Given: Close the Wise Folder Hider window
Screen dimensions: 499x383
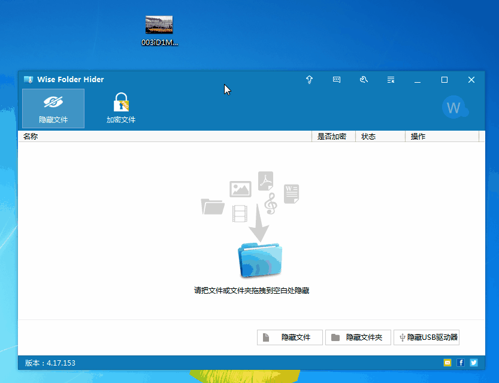Looking at the screenshot, I should tap(471, 80).
